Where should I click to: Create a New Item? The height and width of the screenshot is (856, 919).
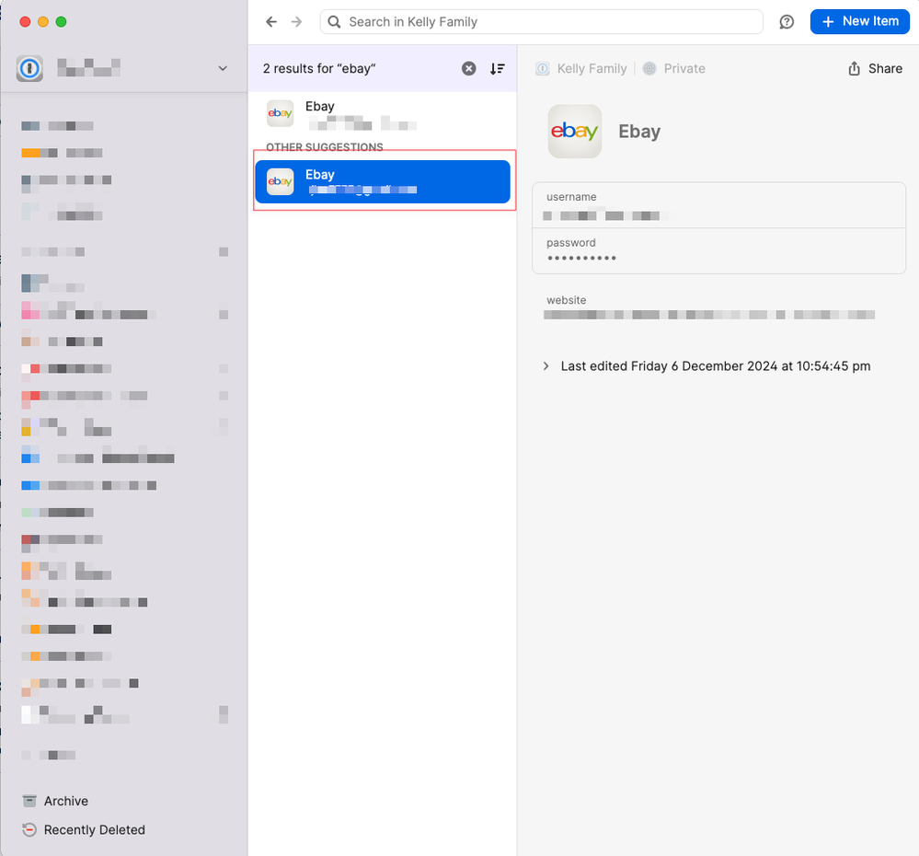pyautogui.click(x=860, y=22)
